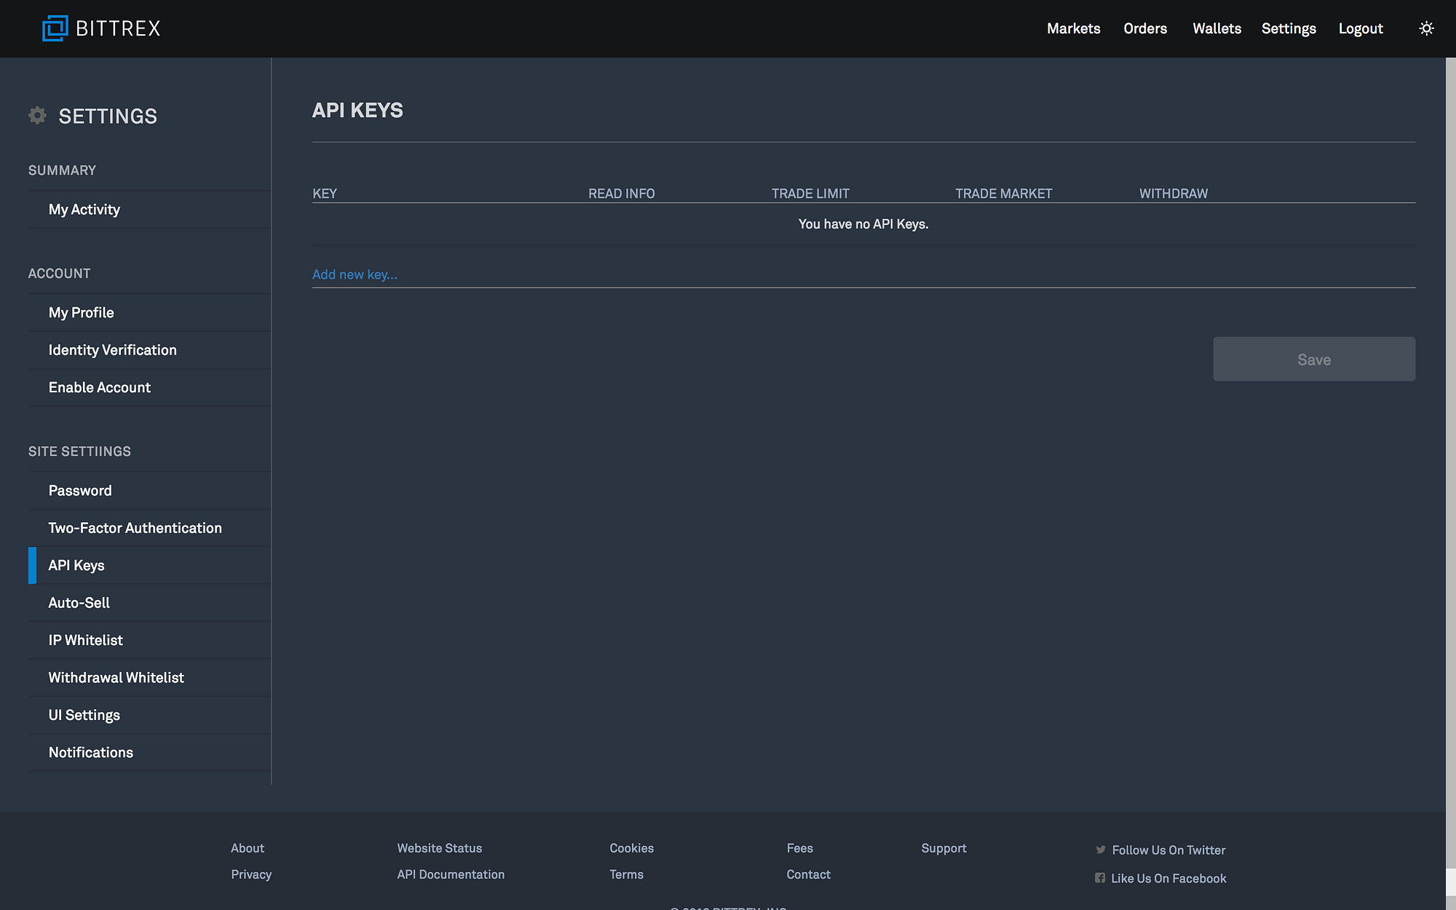Open Settings in top navigation
Image resolution: width=1456 pixels, height=910 pixels.
point(1289,28)
